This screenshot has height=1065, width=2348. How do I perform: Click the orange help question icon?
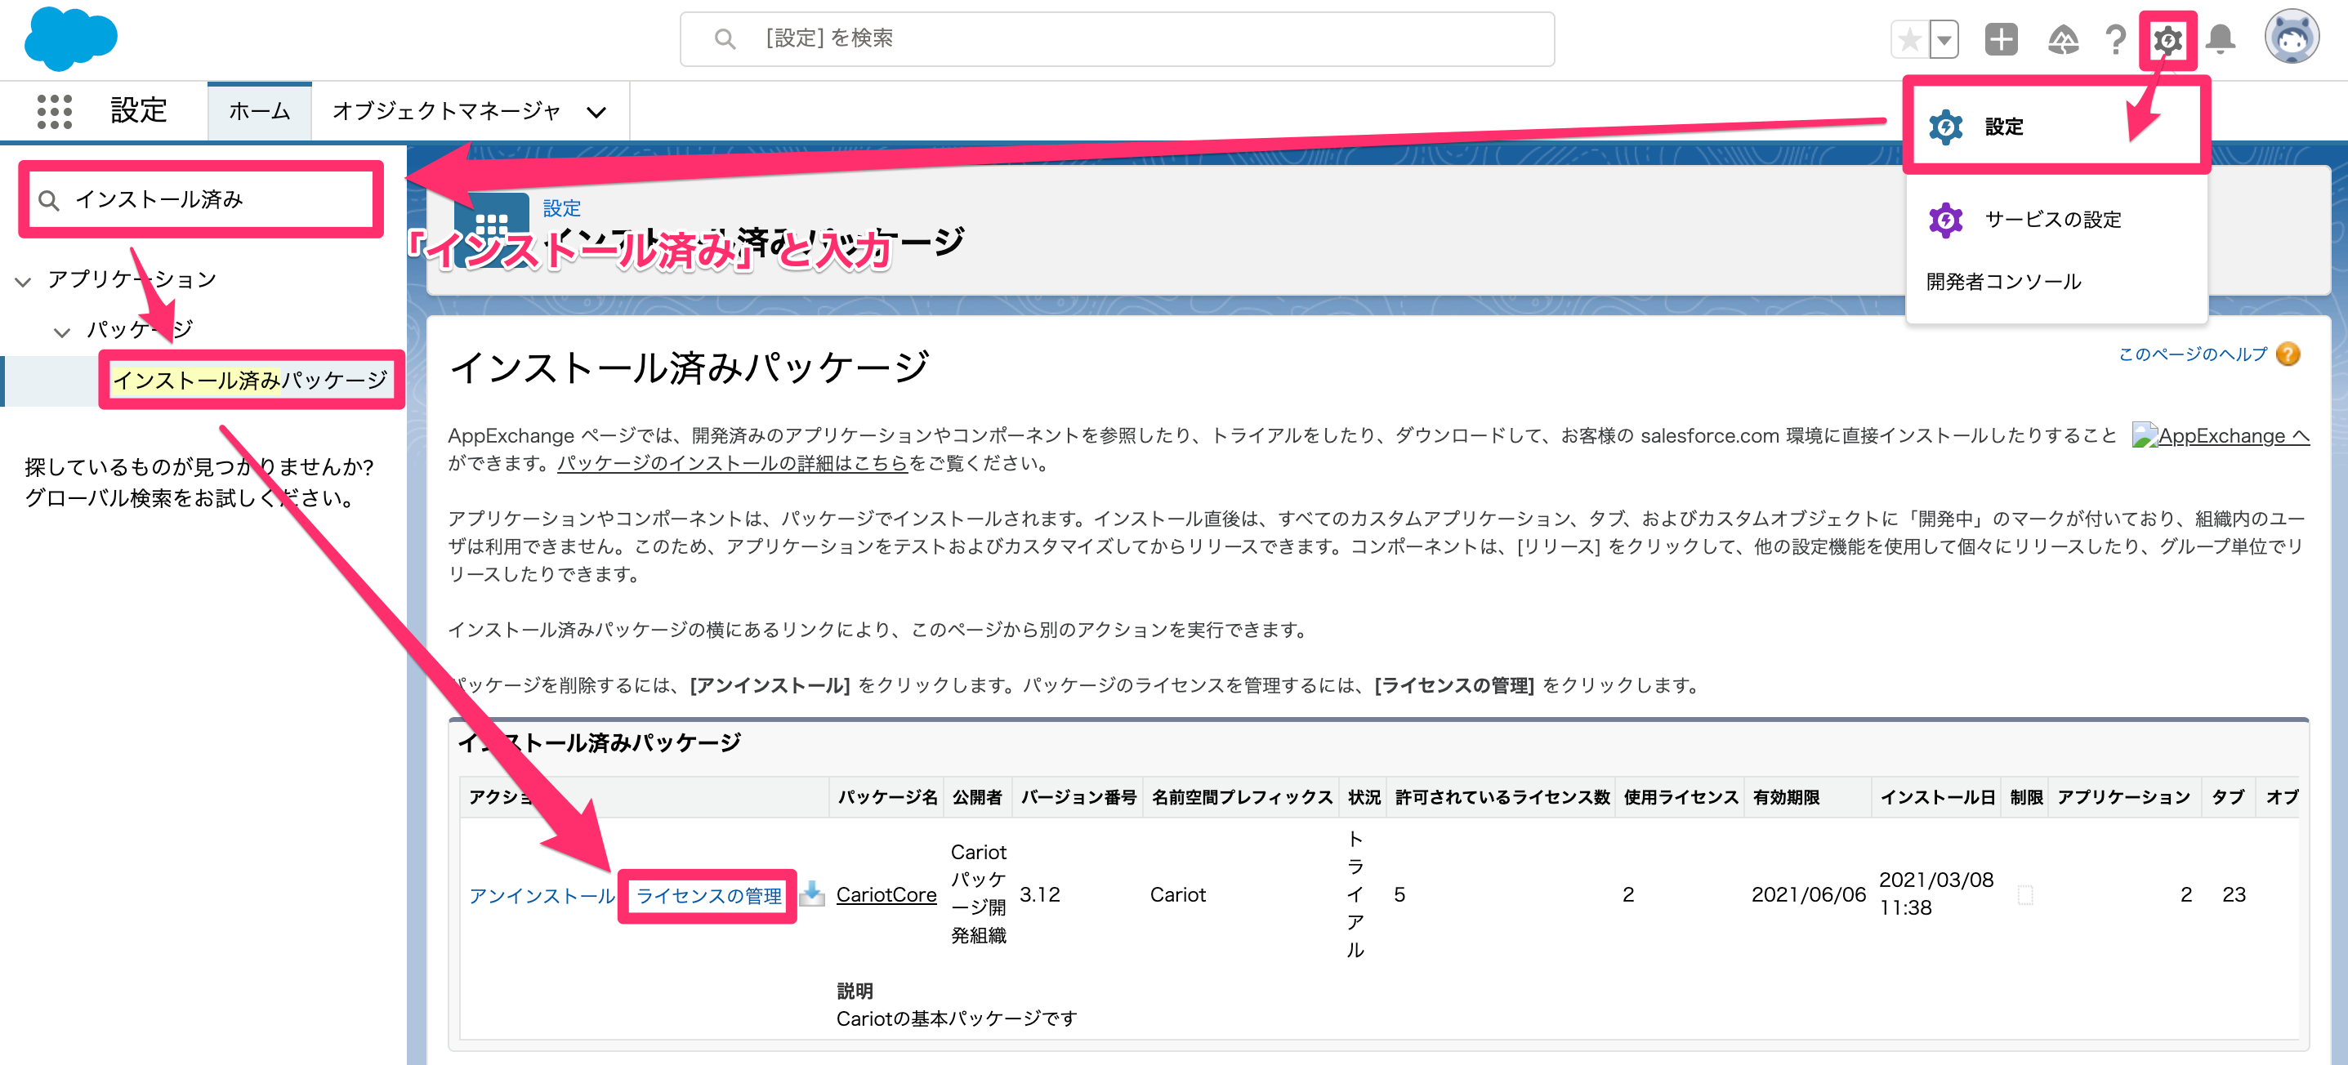2288,354
